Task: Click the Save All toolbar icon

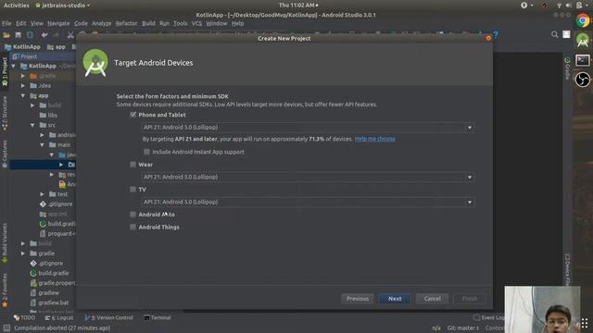Action: (x=18, y=35)
